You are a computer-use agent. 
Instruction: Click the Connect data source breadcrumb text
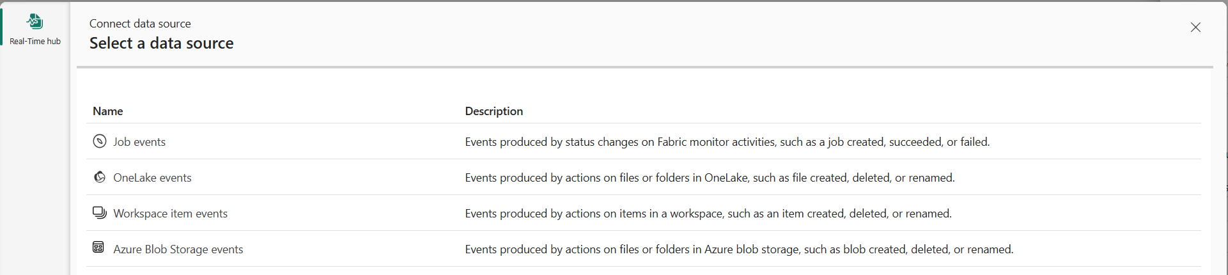[140, 24]
